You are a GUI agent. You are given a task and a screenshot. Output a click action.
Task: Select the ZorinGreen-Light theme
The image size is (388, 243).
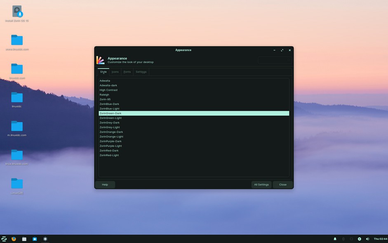click(x=194, y=118)
